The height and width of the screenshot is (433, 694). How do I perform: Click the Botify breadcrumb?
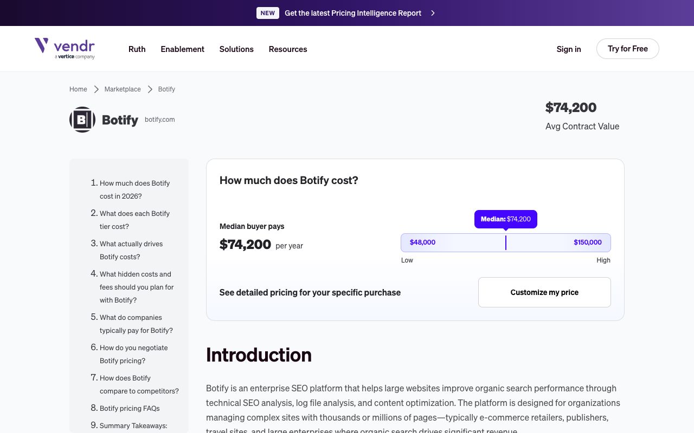tap(166, 89)
